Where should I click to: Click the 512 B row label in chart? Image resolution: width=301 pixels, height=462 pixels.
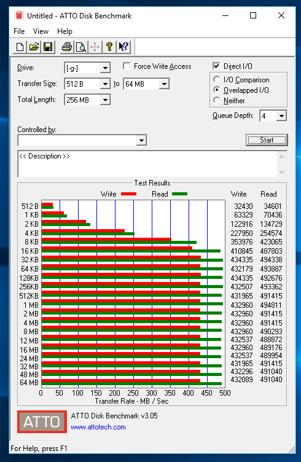[29, 206]
